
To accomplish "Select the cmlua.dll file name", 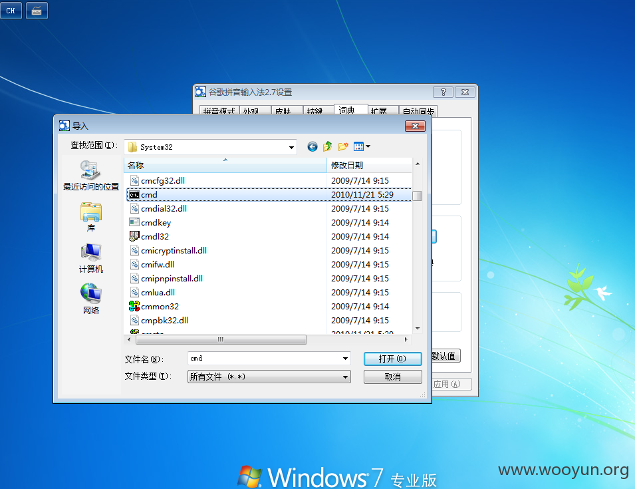I will [158, 292].
